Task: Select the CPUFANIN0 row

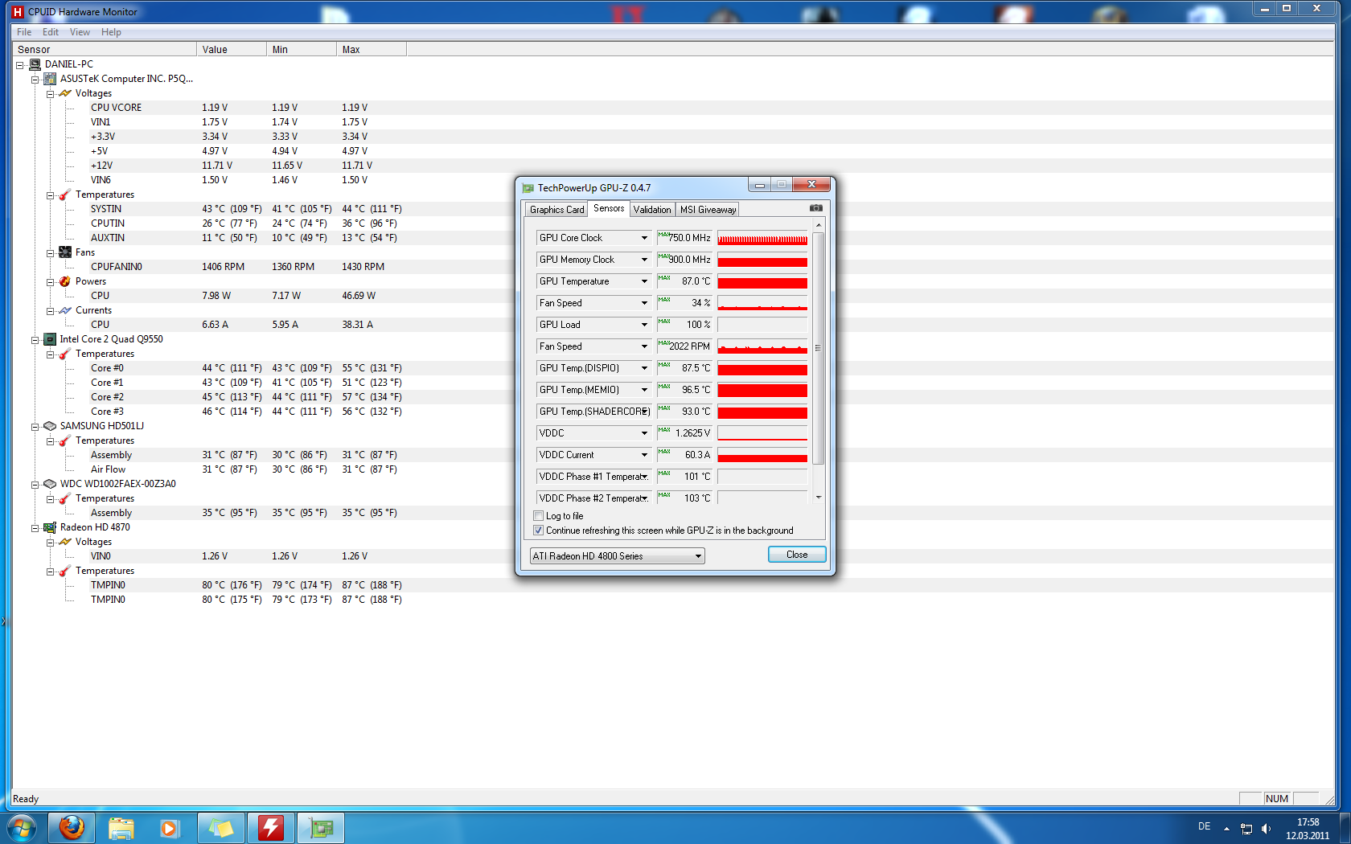Action: 672,267
